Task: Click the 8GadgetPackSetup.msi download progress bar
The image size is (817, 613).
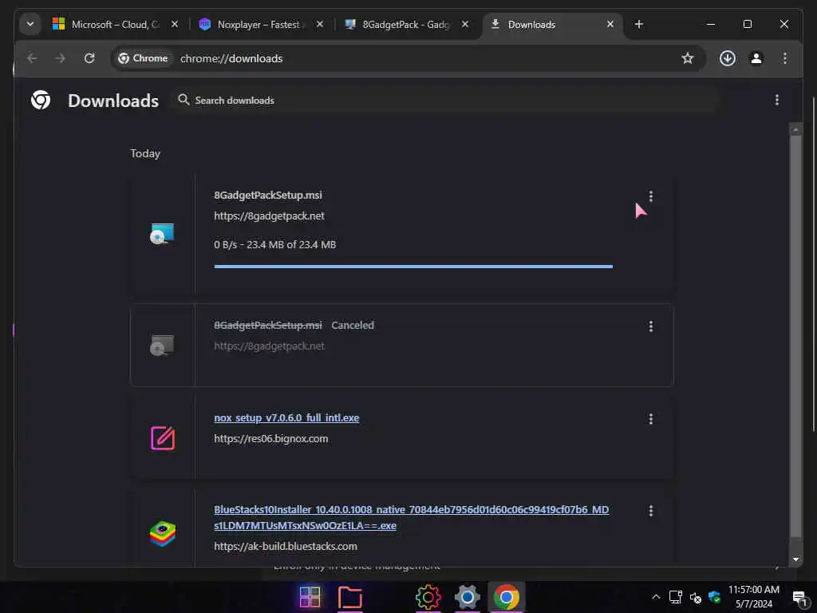Action: 413,267
